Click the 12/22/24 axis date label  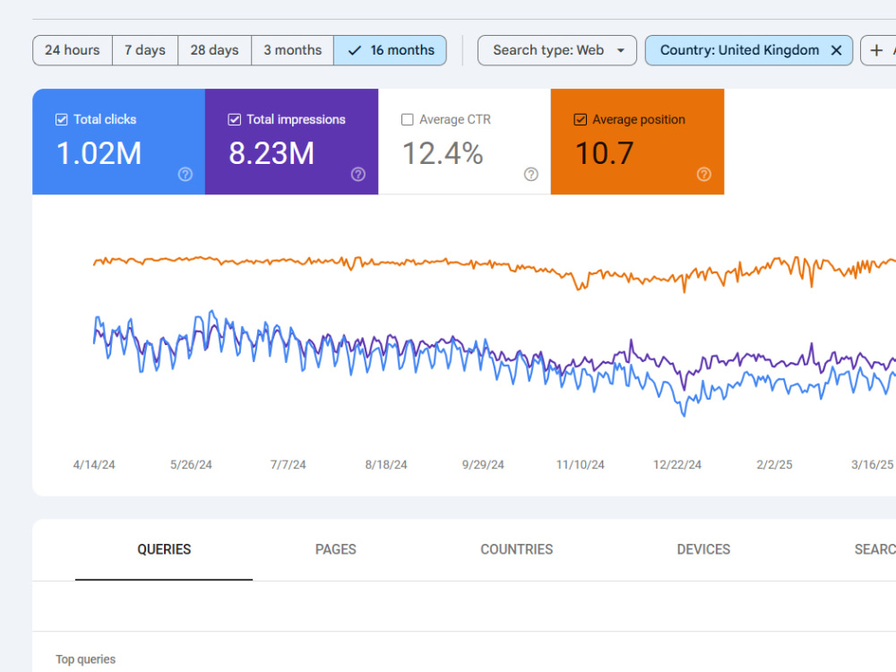coord(677,464)
